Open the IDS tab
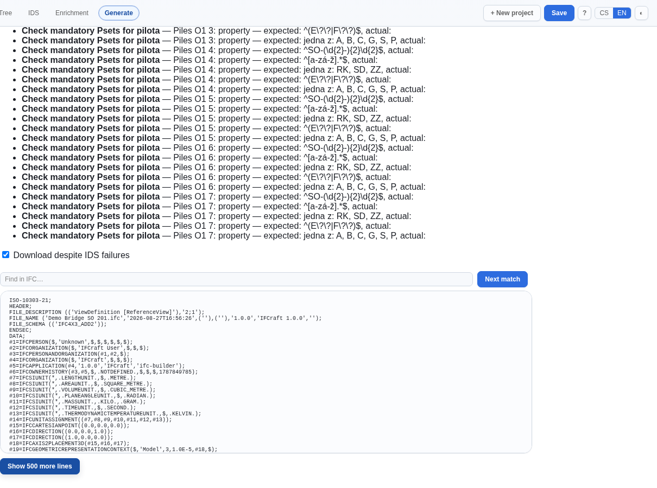The image size is (657, 488). [34, 13]
